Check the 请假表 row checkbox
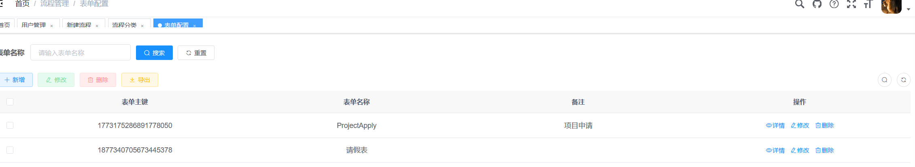 tap(10, 150)
